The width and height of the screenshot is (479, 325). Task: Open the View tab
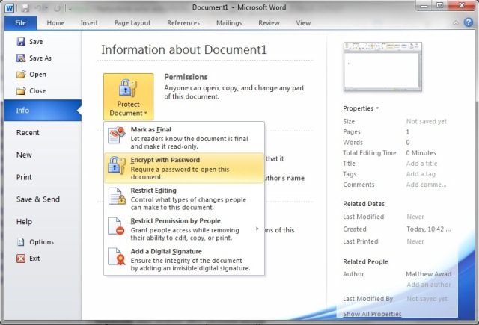click(303, 23)
